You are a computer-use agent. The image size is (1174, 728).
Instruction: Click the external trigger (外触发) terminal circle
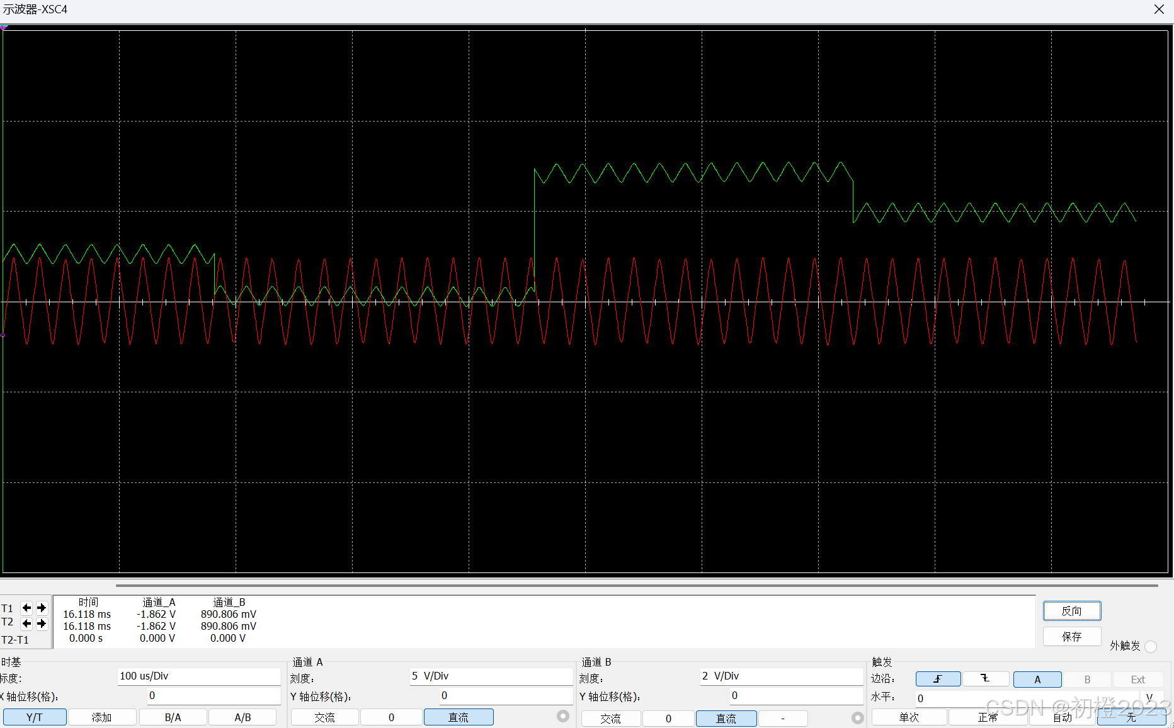click(x=1151, y=647)
